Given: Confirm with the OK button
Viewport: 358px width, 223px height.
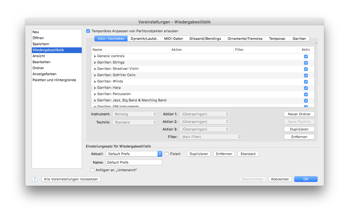Looking at the screenshot, I should click(306, 179).
